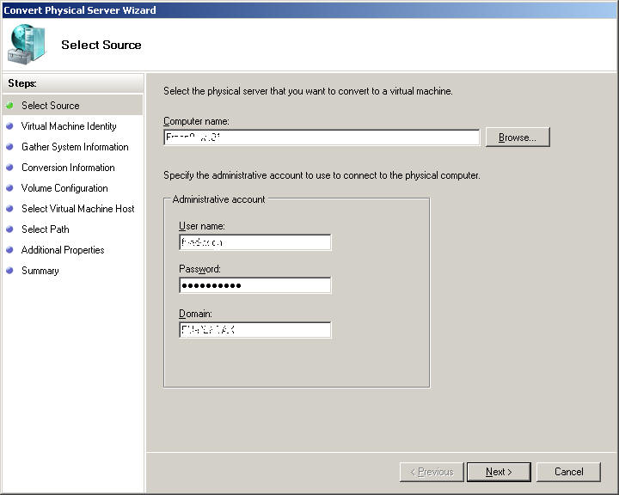Open Select Virtual Machine Host step
619x495 pixels.
[77, 209]
